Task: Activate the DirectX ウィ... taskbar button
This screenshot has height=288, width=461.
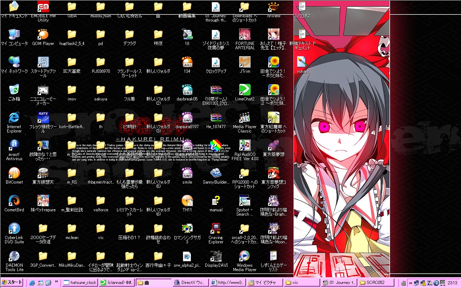Action: (x=190, y=283)
